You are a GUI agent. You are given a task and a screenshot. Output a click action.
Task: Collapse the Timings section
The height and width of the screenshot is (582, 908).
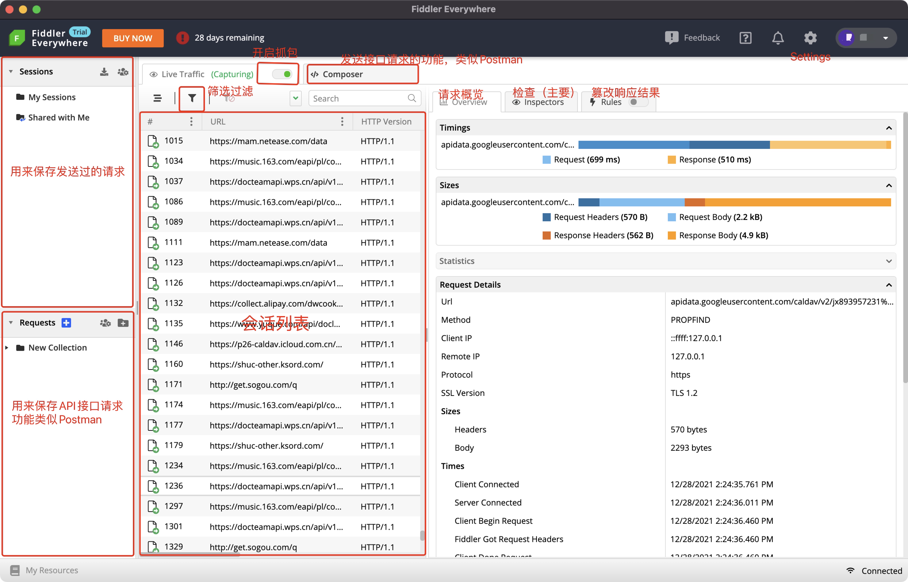(x=888, y=128)
